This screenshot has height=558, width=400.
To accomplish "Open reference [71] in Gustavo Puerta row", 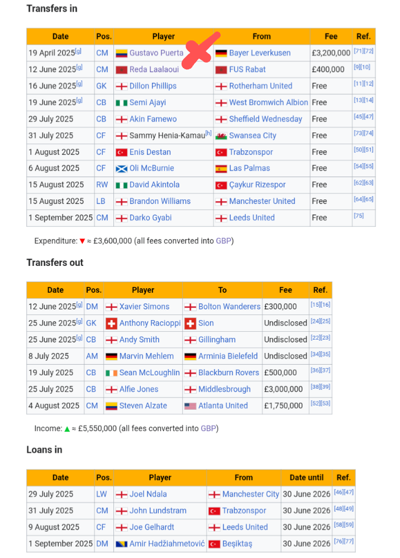I will [359, 51].
